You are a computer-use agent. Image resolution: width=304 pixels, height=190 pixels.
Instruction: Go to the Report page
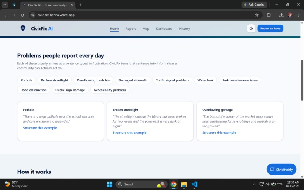(131, 29)
